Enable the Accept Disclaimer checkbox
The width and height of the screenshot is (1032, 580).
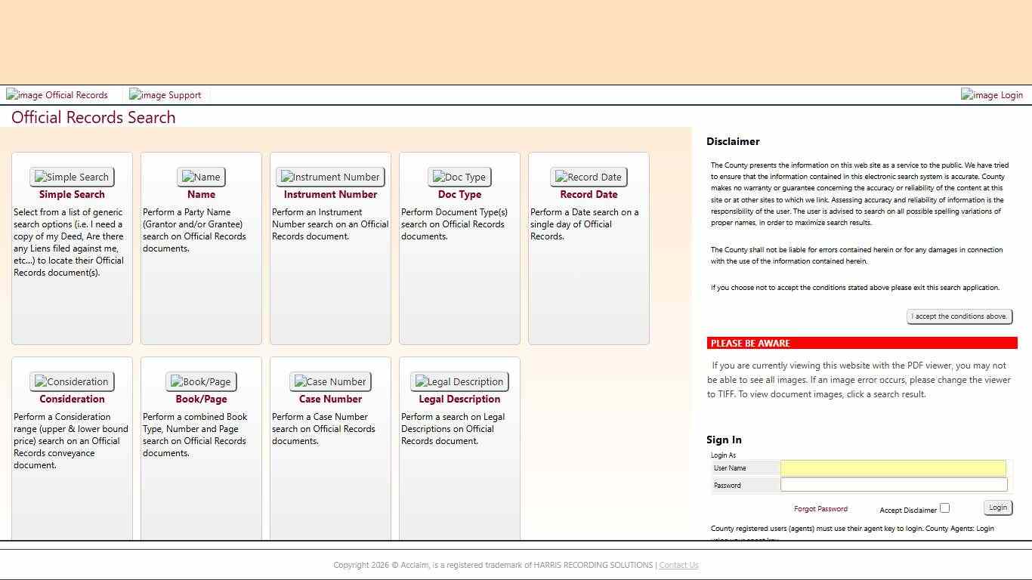[944, 508]
